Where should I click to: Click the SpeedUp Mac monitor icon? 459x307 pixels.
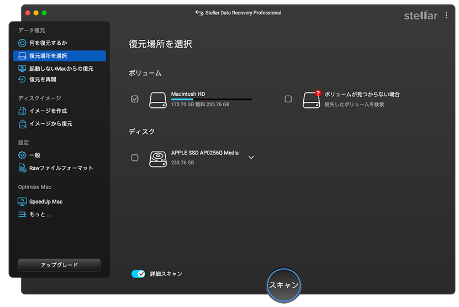click(22, 202)
